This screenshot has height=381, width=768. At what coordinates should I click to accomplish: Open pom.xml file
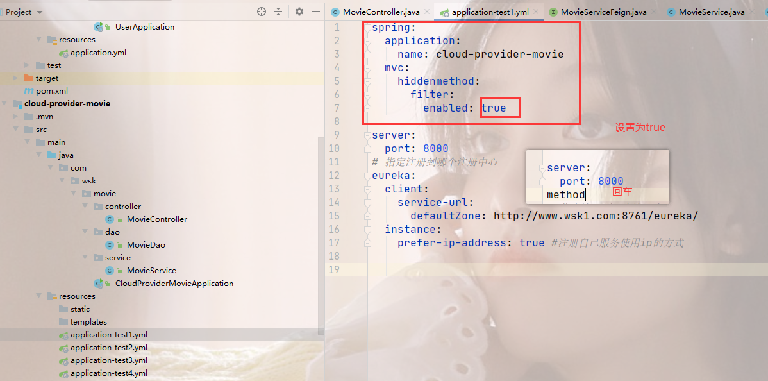pos(51,90)
